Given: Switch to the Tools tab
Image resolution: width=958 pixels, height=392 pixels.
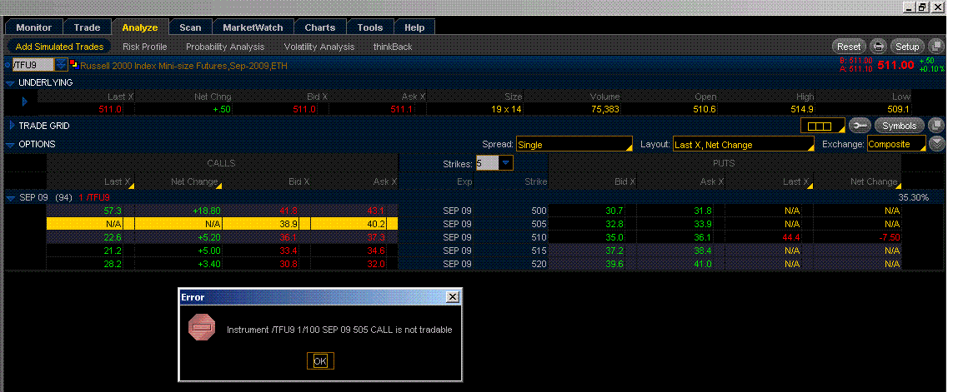Looking at the screenshot, I should point(370,27).
